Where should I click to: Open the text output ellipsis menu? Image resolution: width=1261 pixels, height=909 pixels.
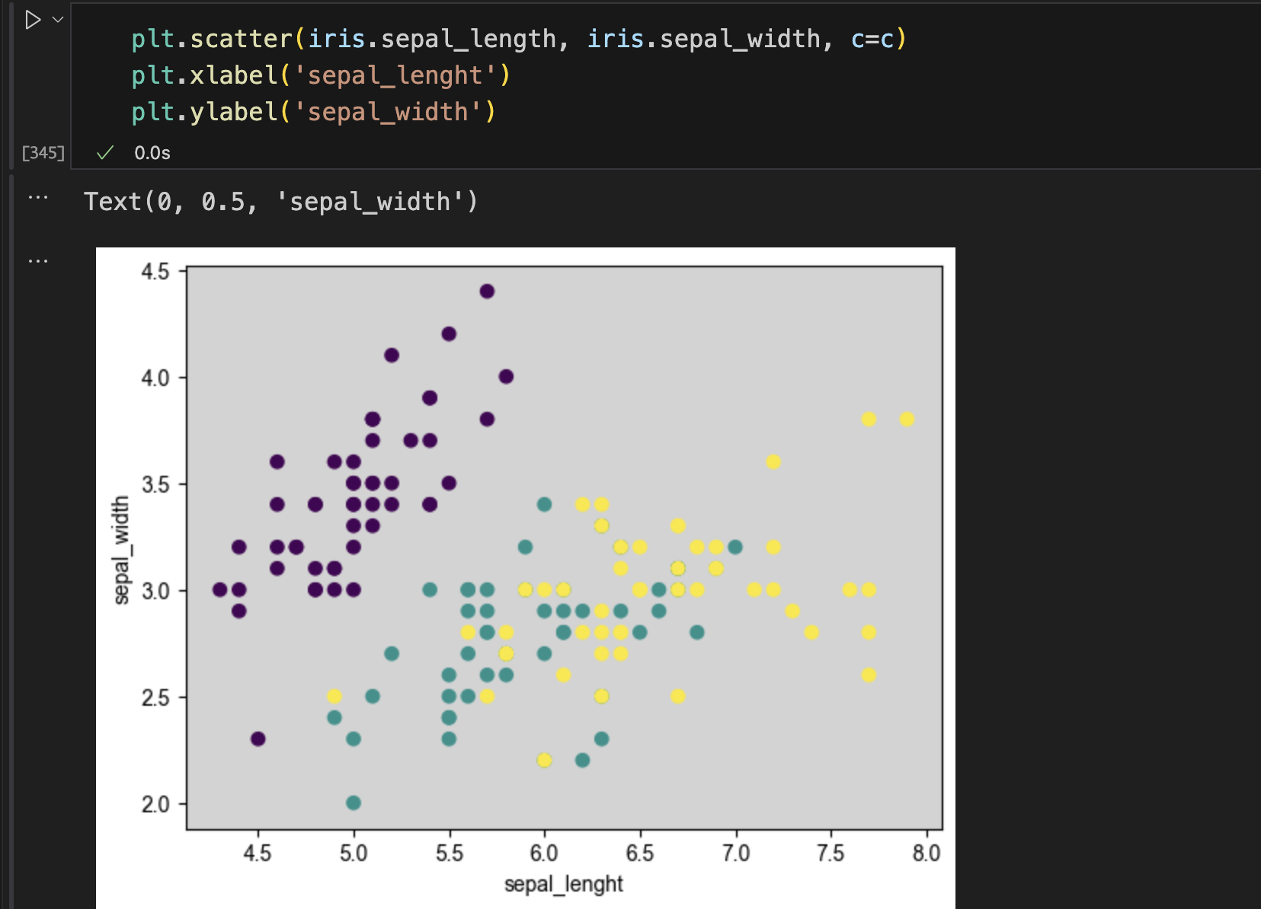point(38,198)
